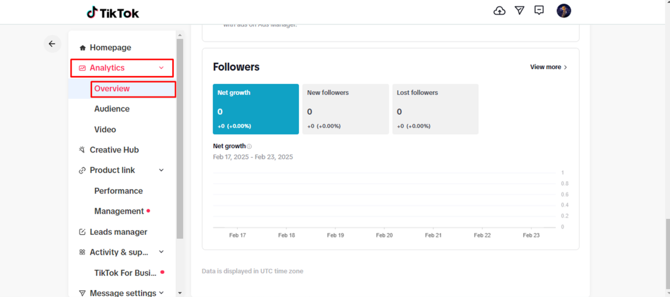Click the TikTok logo

[113, 13]
